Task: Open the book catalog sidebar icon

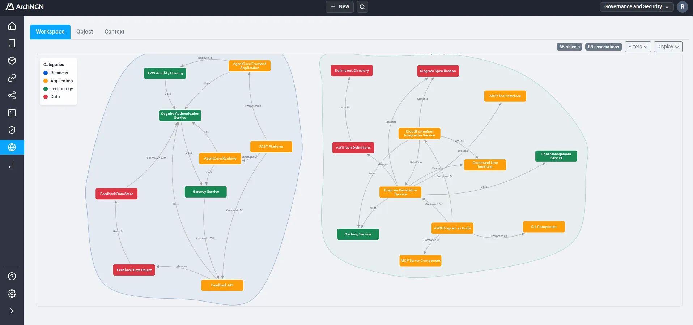Action: (12, 43)
